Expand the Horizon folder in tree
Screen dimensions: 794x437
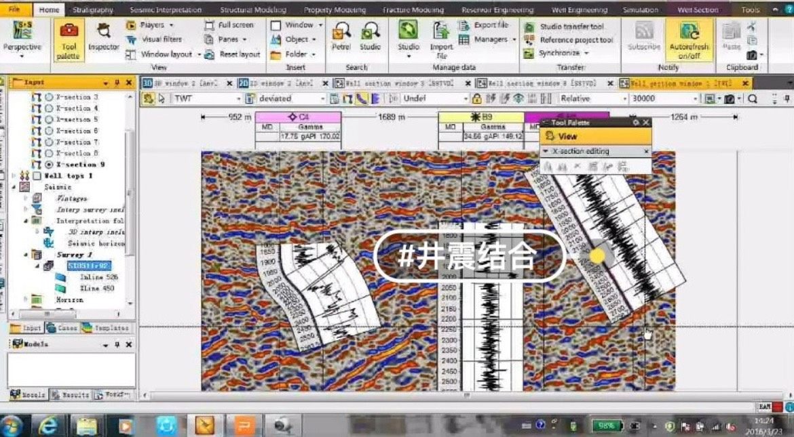pos(26,300)
